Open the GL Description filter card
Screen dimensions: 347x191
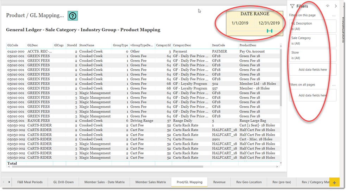coord(313,26)
